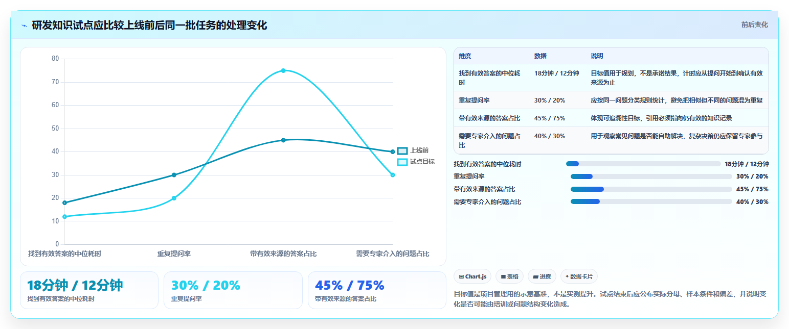Click table row label 需要专家介入的问题占比
The width and height of the screenshot is (789, 329).
[490, 141]
